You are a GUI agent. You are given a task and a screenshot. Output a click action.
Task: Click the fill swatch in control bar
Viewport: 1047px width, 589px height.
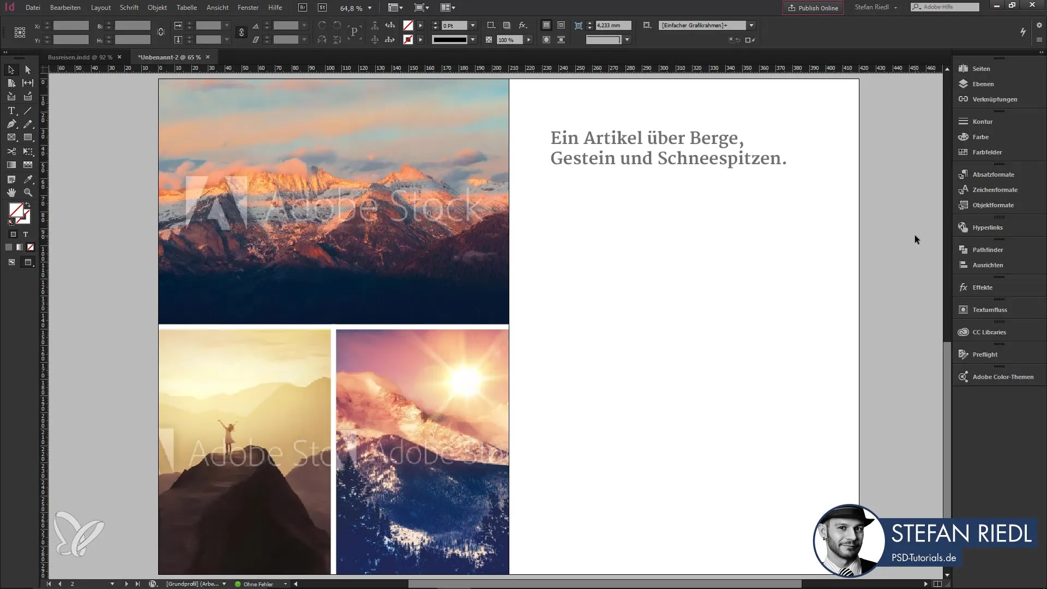pos(408,25)
